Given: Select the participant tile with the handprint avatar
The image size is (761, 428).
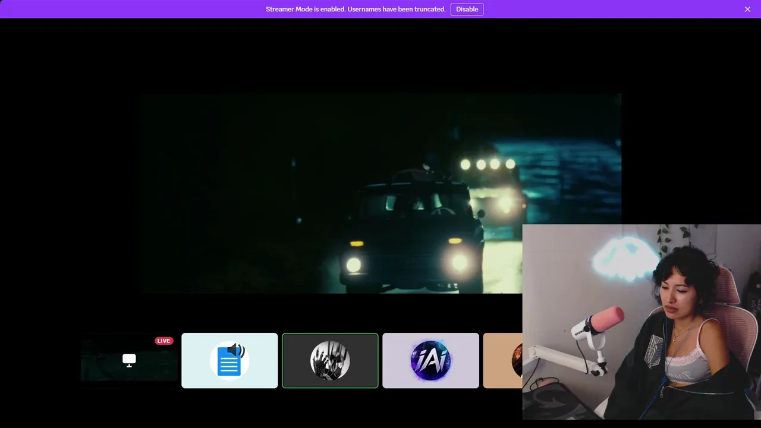Looking at the screenshot, I should [x=330, y=361].
